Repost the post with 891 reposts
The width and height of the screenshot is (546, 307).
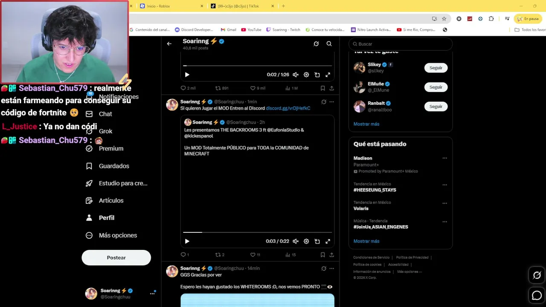click(222, 88)
